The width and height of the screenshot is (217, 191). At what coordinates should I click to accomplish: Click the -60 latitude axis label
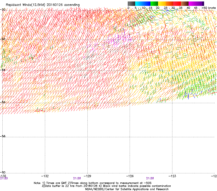[3, 172]
